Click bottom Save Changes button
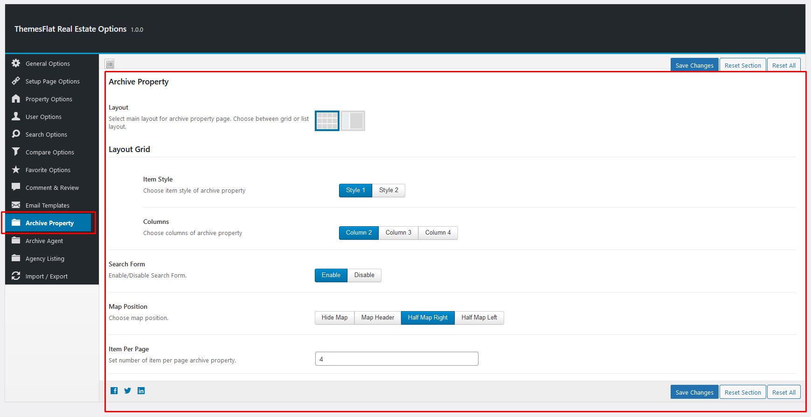 694,392
